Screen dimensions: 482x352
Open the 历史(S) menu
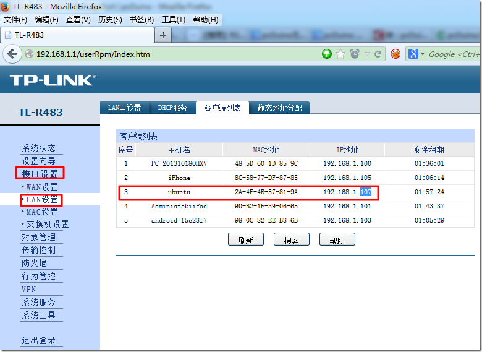[110, 20]
